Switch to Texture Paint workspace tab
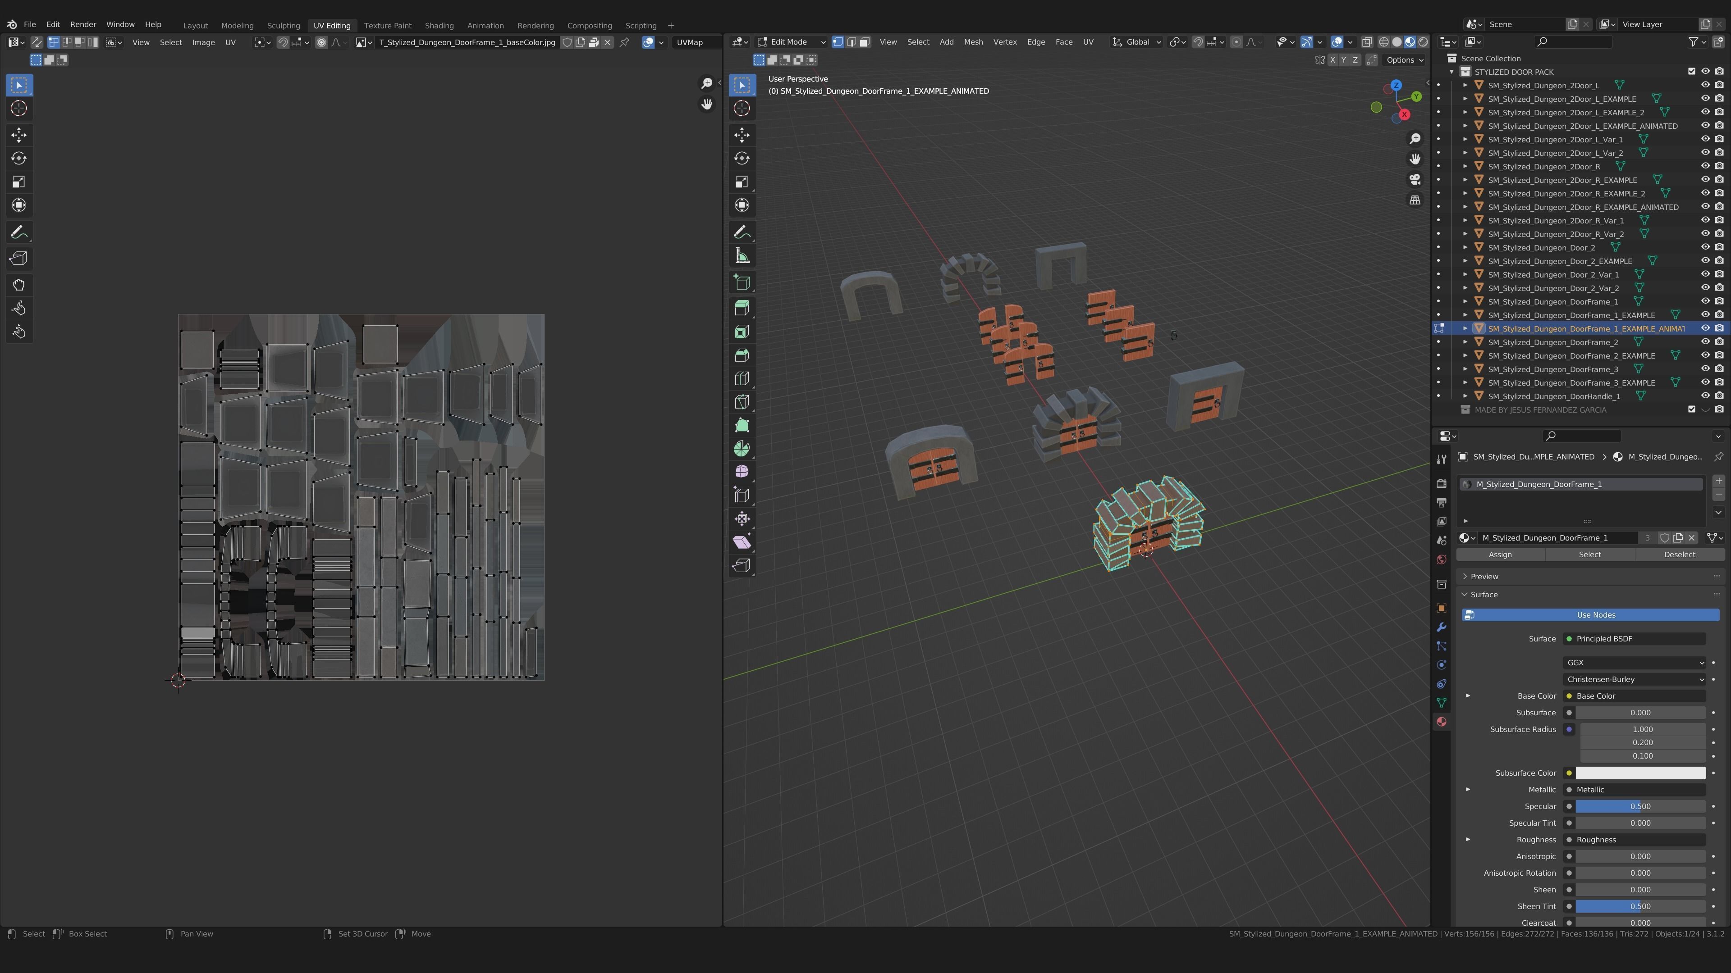Viewport: 1731px width, 973px height. pos(388,26)
